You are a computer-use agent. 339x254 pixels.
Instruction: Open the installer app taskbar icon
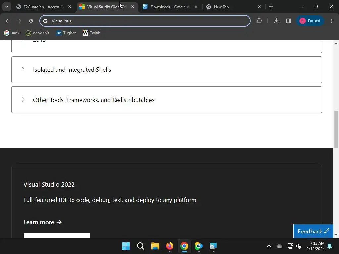coord(214,246)
